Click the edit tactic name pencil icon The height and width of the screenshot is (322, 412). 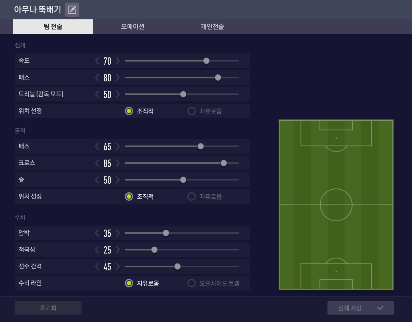tap(72, 10)
